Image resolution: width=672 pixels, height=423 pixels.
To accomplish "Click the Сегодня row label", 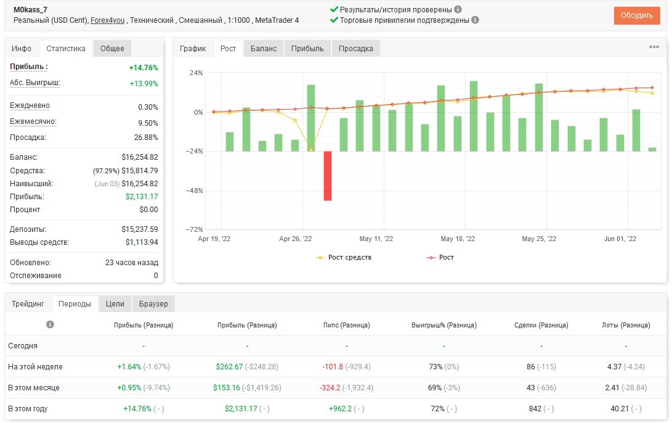I will (x=23, y=346).
